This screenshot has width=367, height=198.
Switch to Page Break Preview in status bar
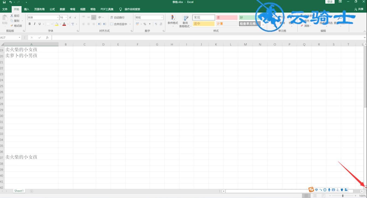[x=324, y=196]
